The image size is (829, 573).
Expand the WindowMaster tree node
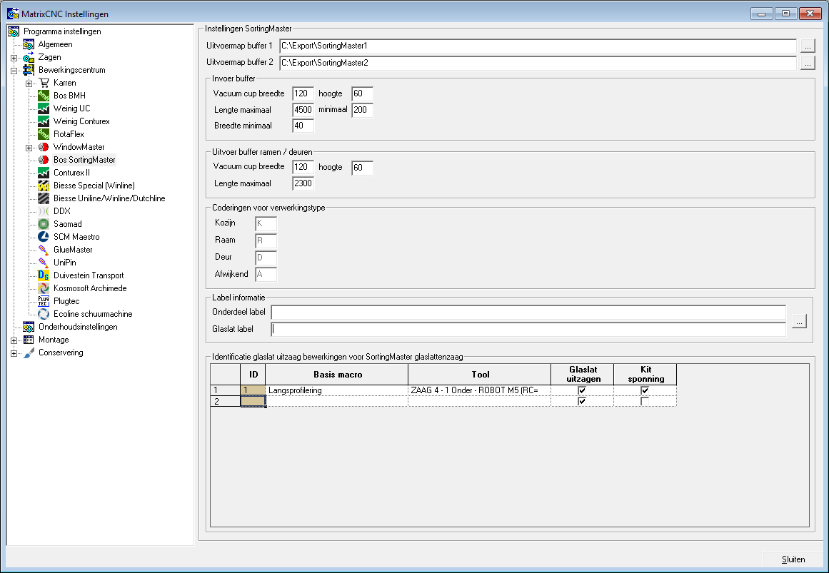point(29,148)
